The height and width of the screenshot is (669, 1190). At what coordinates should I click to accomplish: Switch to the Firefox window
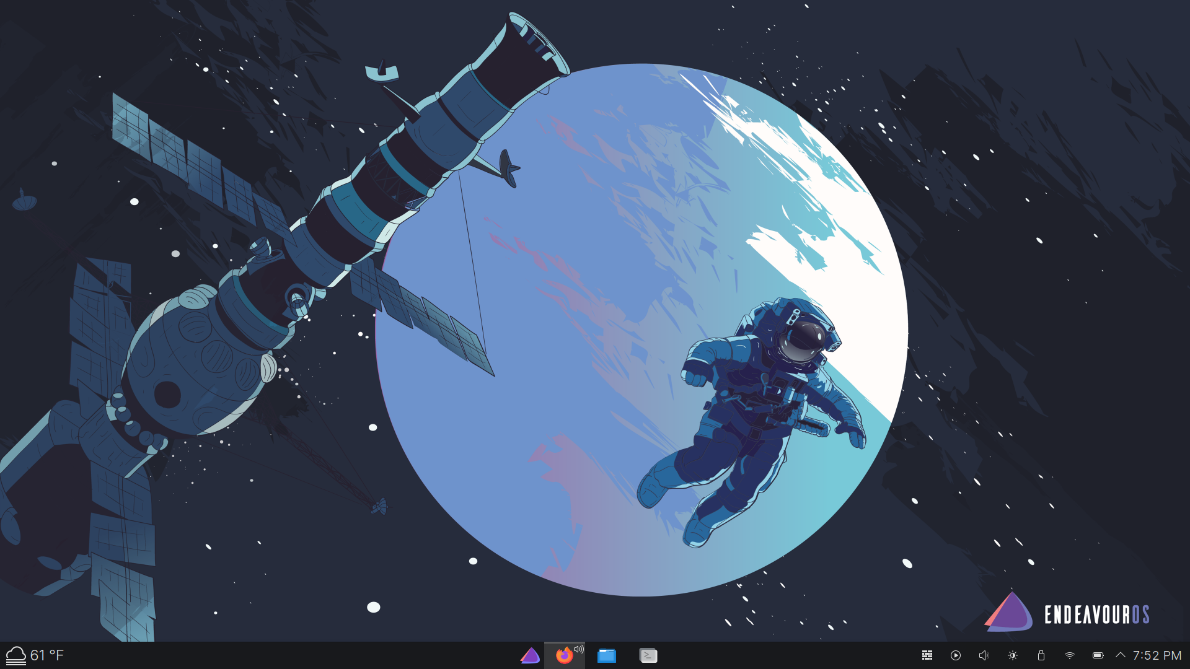click(x=563, y=656)
